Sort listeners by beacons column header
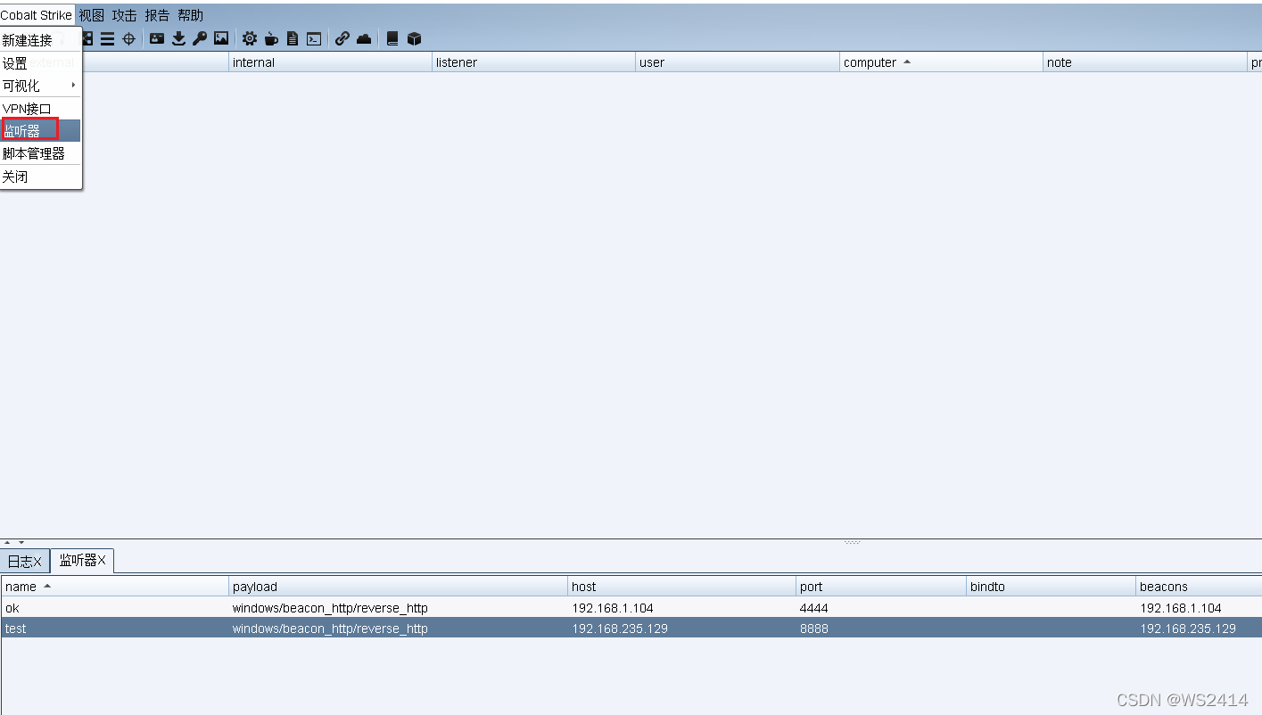Image resolution: width=1262 pixels, height=715 pixels. coord(1200,587)
